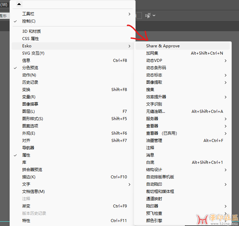Open SVG 交互(Y) panel
Viewport: 239px width, 226px height.
click(73, 53)
